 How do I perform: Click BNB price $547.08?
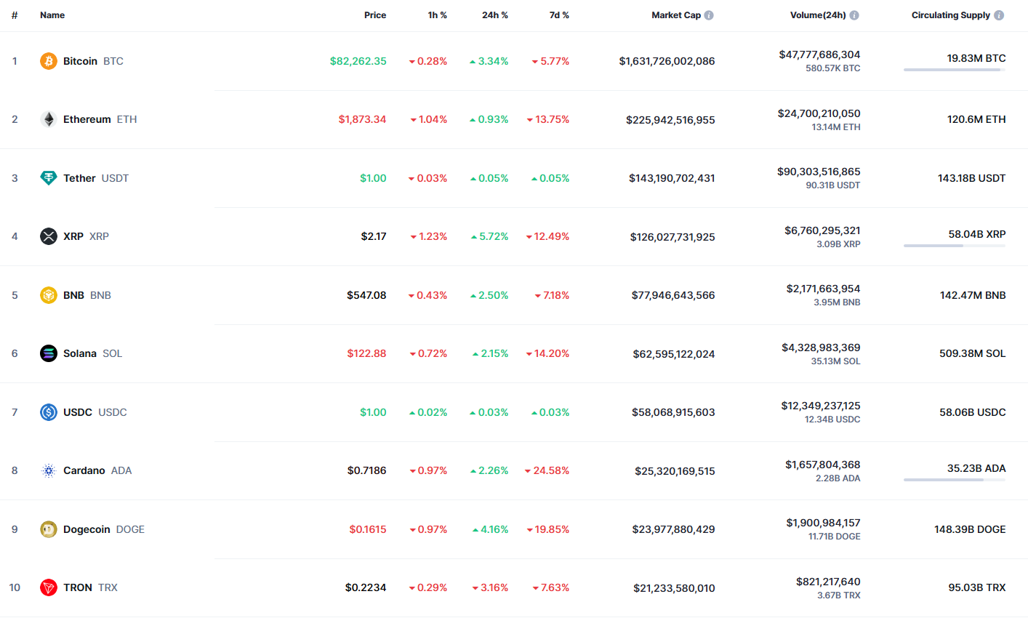coord(366,295)
